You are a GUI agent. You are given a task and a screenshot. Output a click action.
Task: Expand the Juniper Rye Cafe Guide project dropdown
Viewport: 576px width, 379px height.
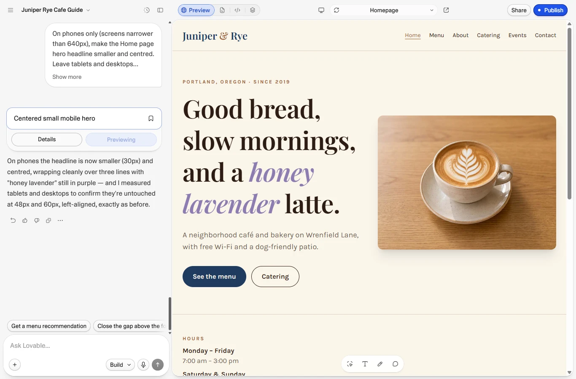(56, 10)
